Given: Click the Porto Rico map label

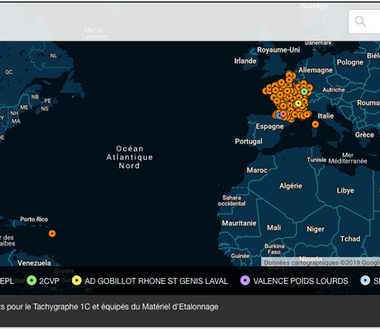Looking at the screenshot, I should click(34, 219).
